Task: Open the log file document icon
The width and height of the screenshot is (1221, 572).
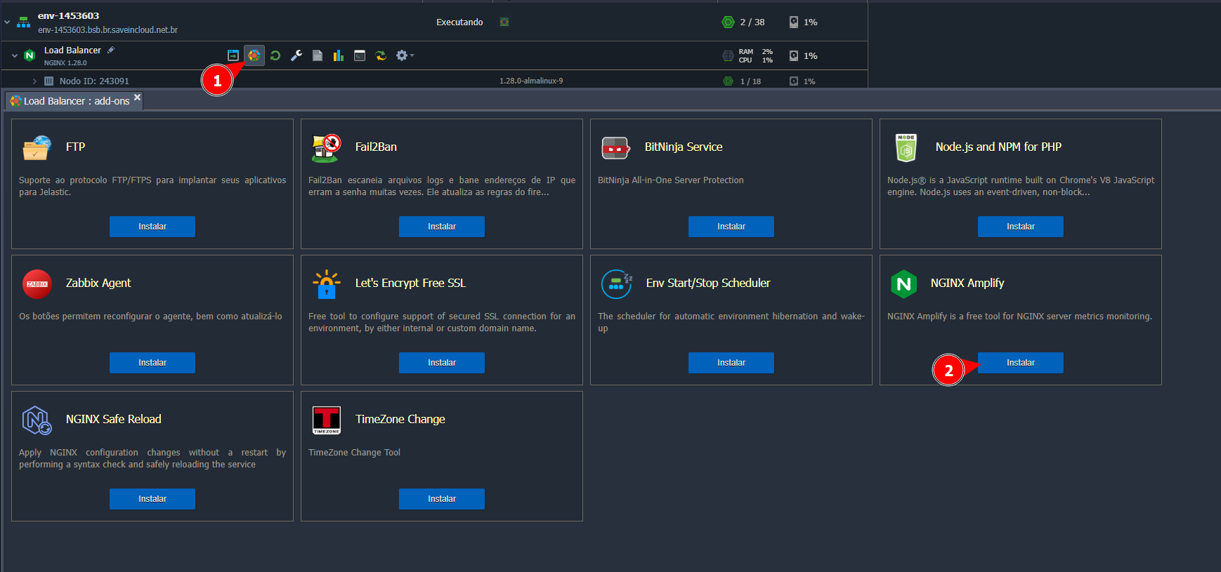Action: pos(318,55)
